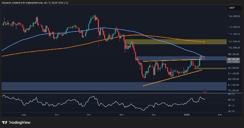Click the 116,000.00 price axis label

tap(234, 27)
